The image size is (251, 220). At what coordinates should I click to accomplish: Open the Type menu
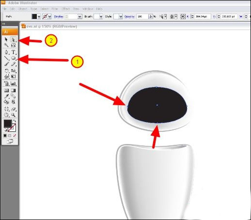pos(33,9)
